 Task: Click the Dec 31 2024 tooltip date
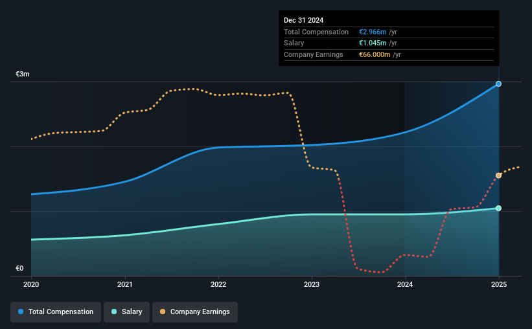click(304, 20)
